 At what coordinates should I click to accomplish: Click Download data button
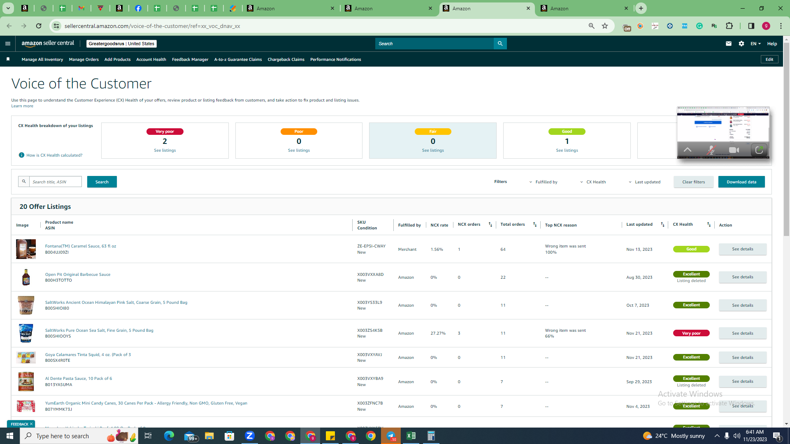click(741, 182)
